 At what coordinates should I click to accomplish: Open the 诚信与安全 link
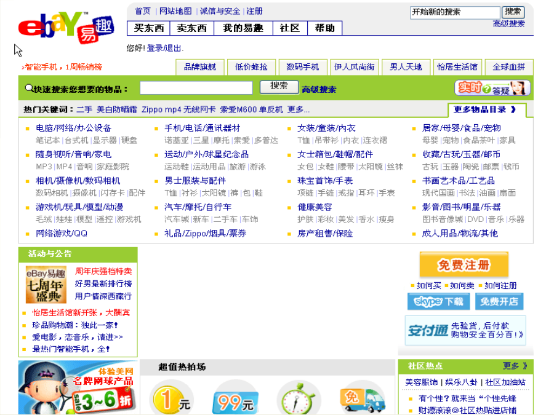point(220,11)
